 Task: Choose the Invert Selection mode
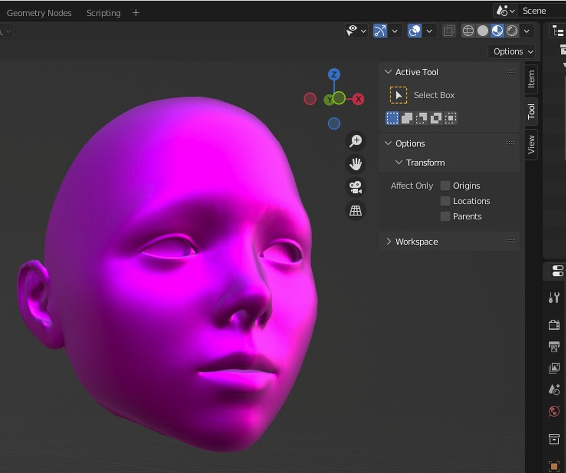pos(436,118)
